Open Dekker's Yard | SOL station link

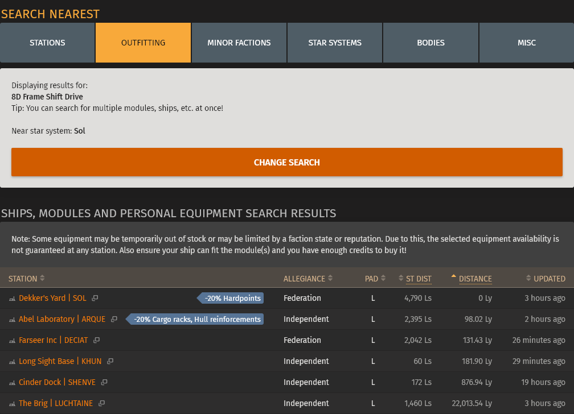[x=52, y=298]
